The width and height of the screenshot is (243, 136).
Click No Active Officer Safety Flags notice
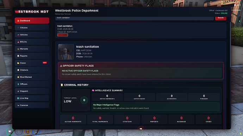click(141, 73)
